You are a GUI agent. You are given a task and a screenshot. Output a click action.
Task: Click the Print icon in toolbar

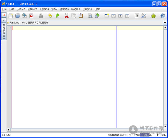[x=41, y=16]
